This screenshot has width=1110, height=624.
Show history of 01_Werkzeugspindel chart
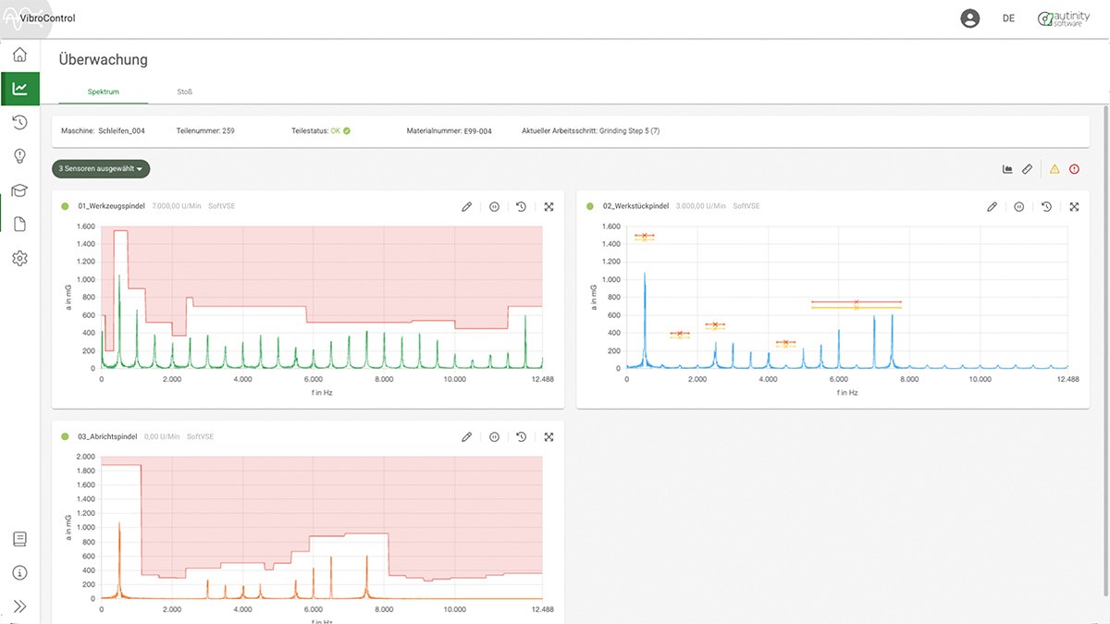521,206
